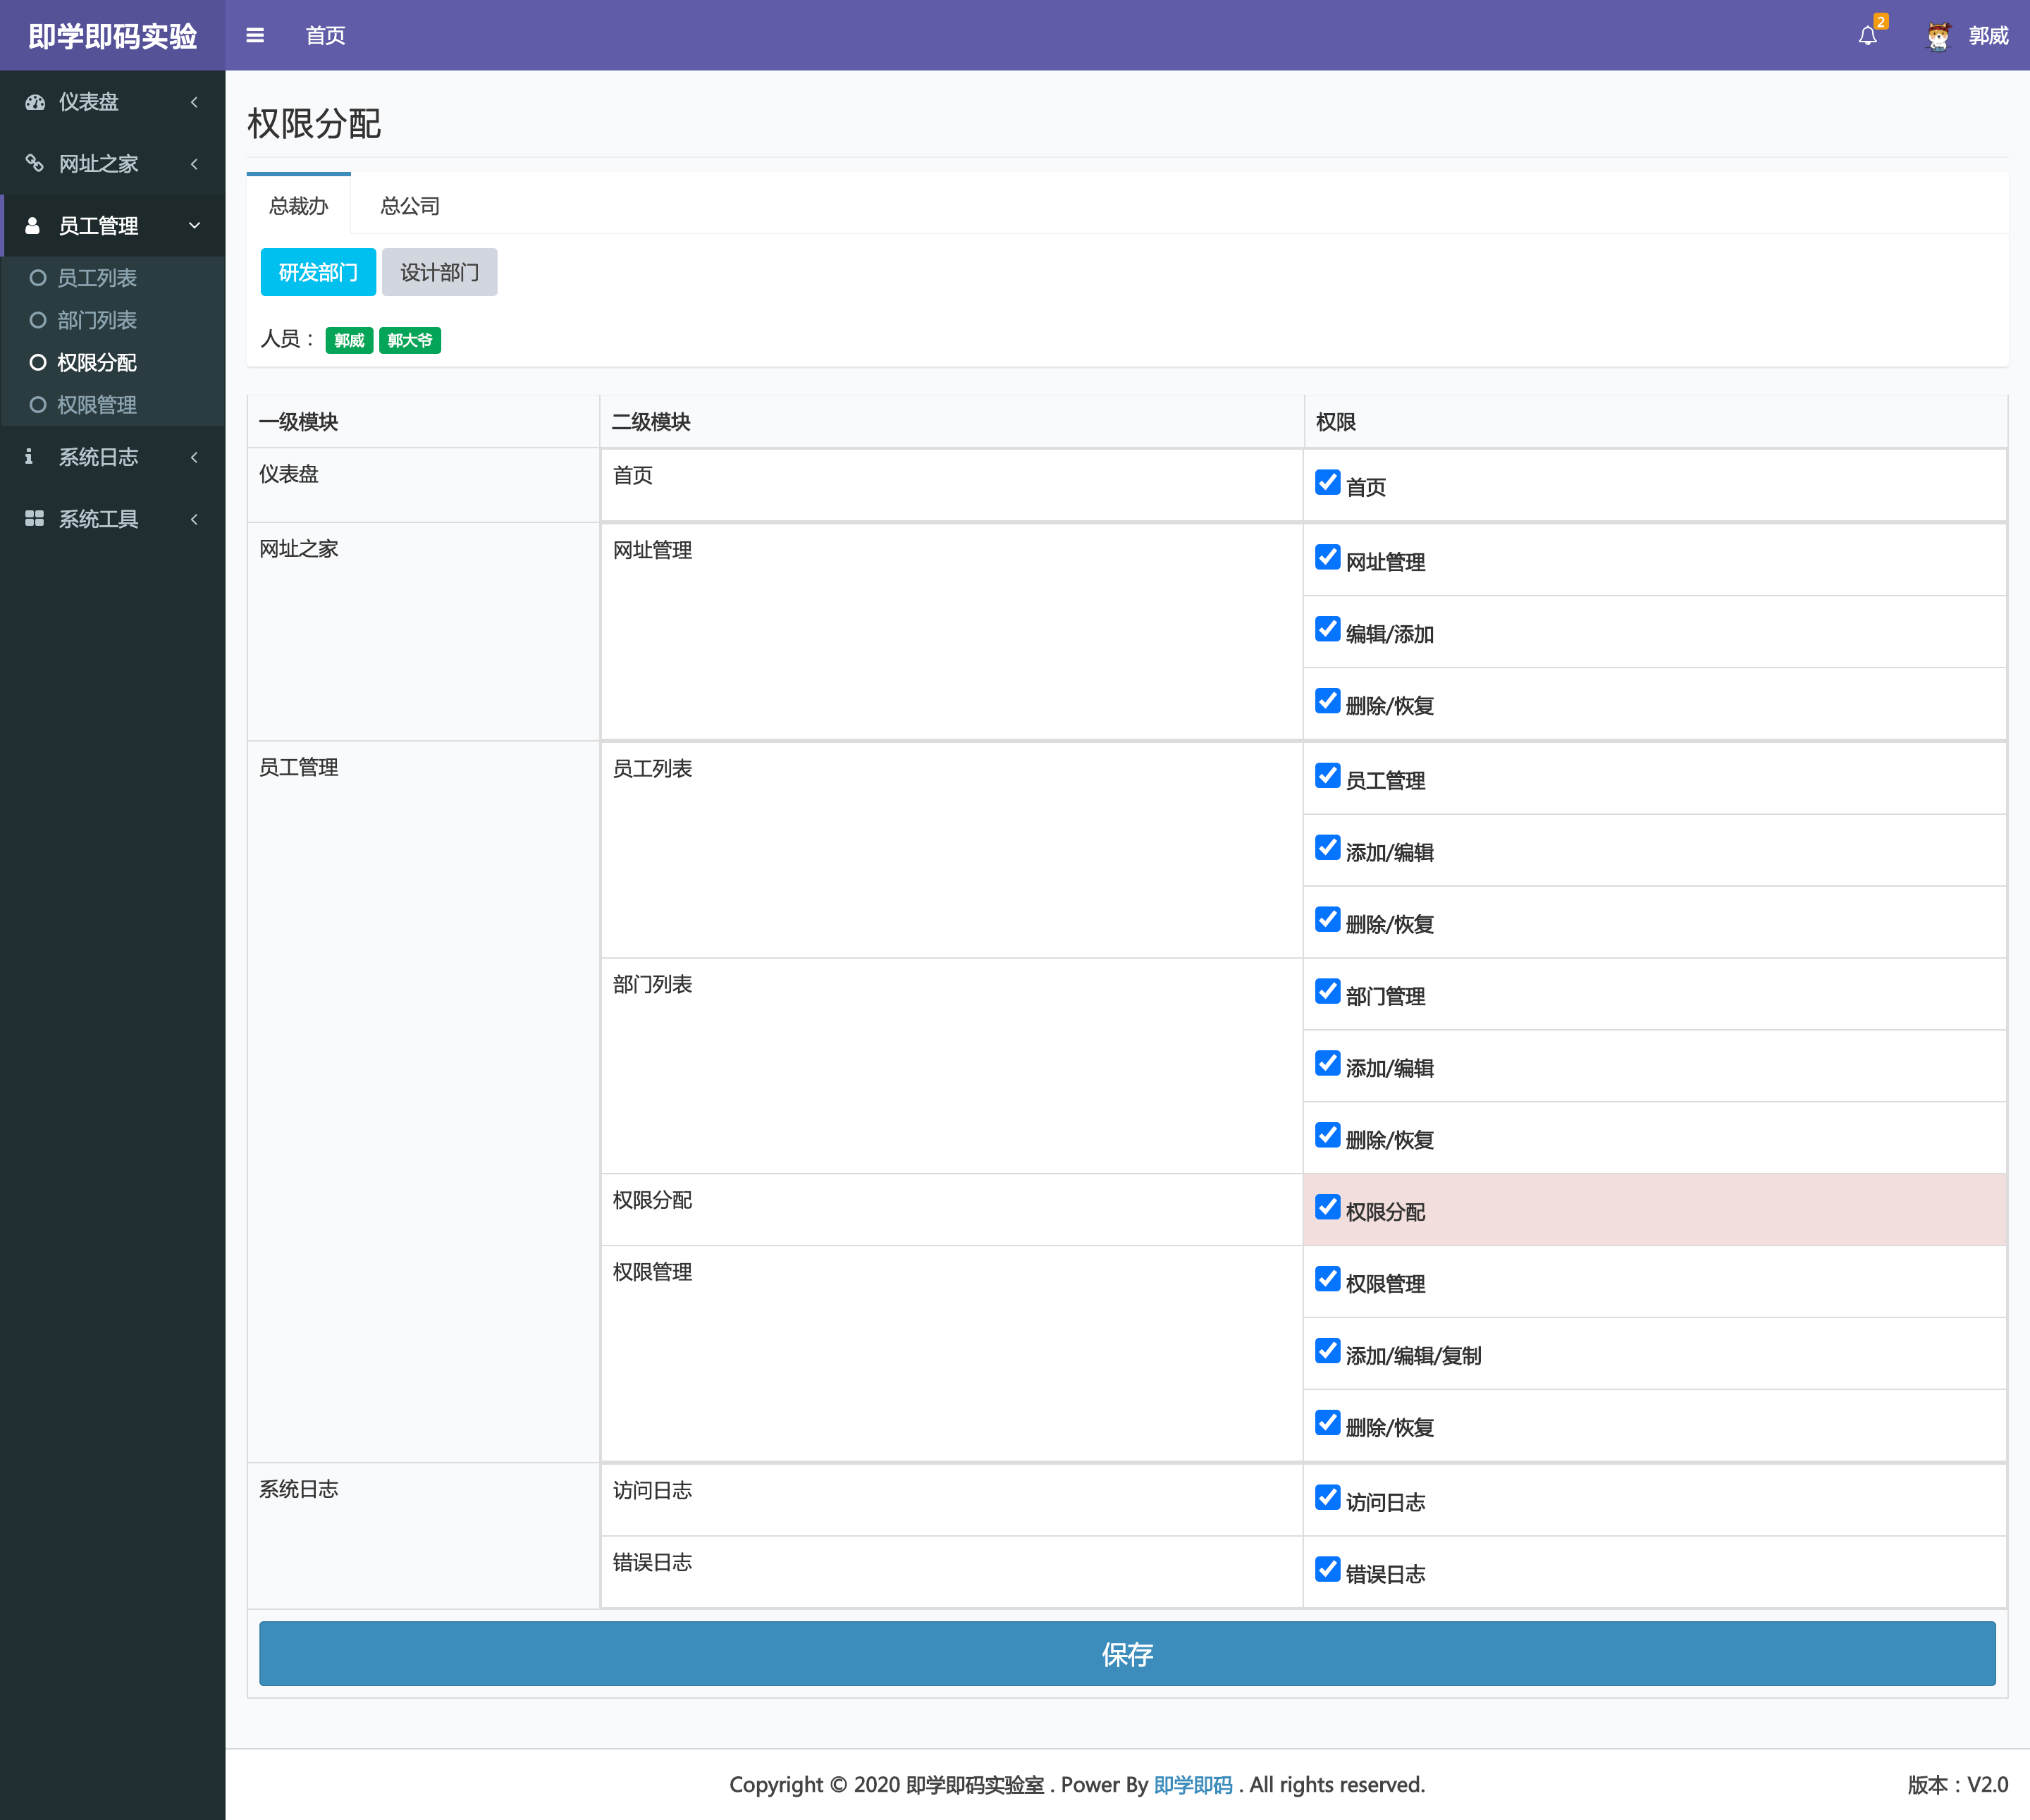Expand the 仪表盘 sidebar chevron
The image size is (2030, 1820).
[x=194, y=102]
